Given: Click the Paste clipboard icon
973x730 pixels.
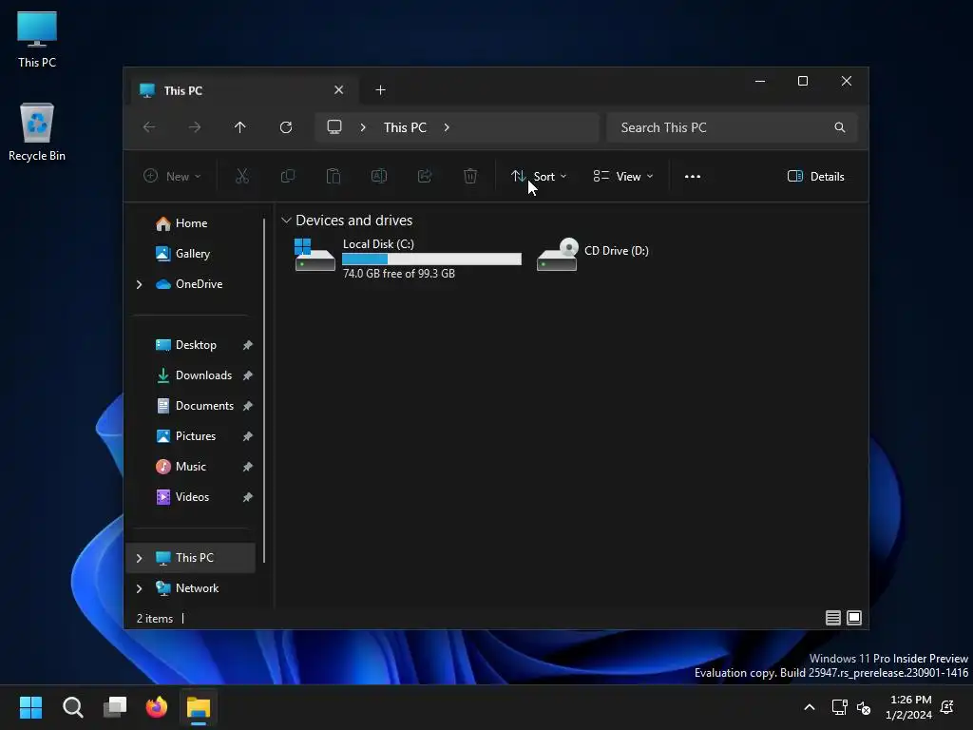Looking at the screenshot, I should click(334, 176).
